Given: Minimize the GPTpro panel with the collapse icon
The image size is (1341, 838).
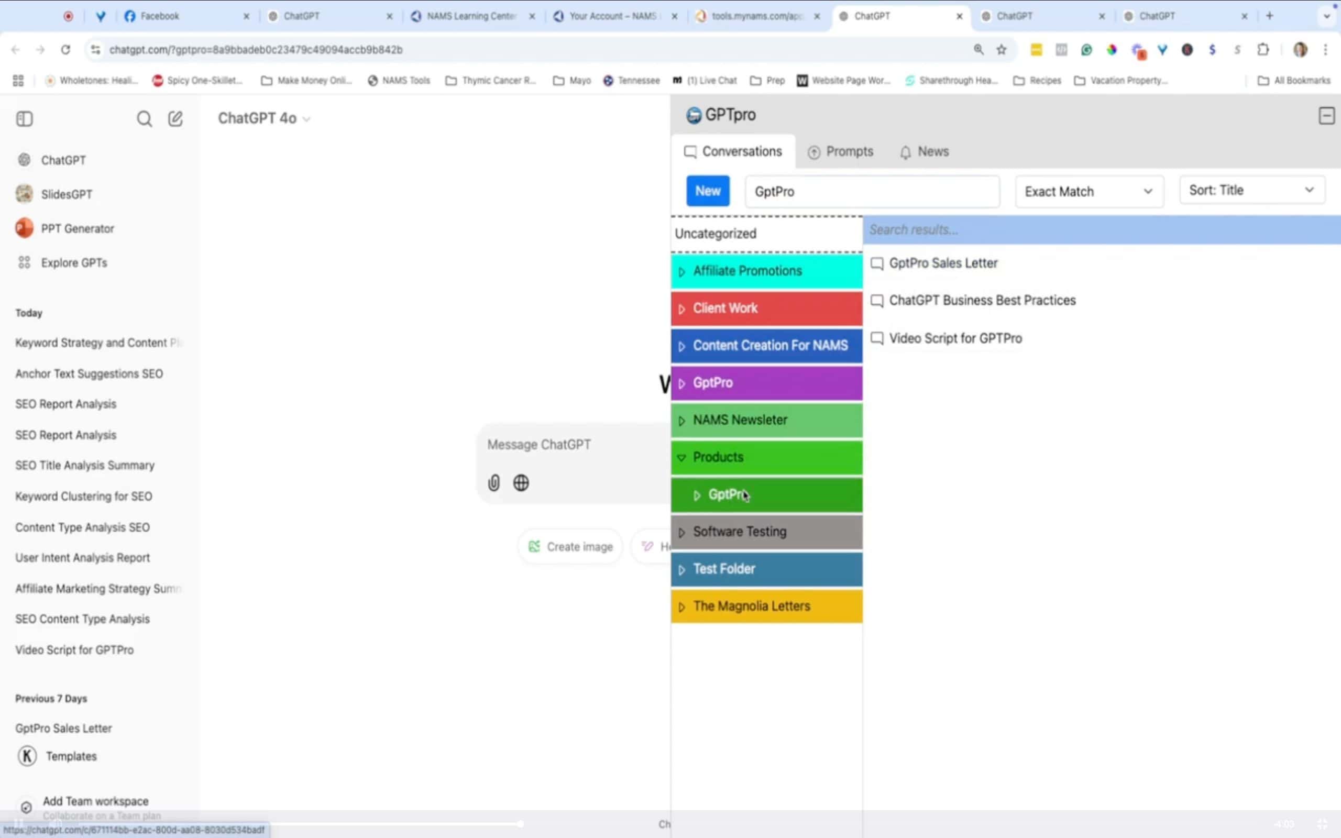Looking at the screenshot, I should tap(1326, 116).
